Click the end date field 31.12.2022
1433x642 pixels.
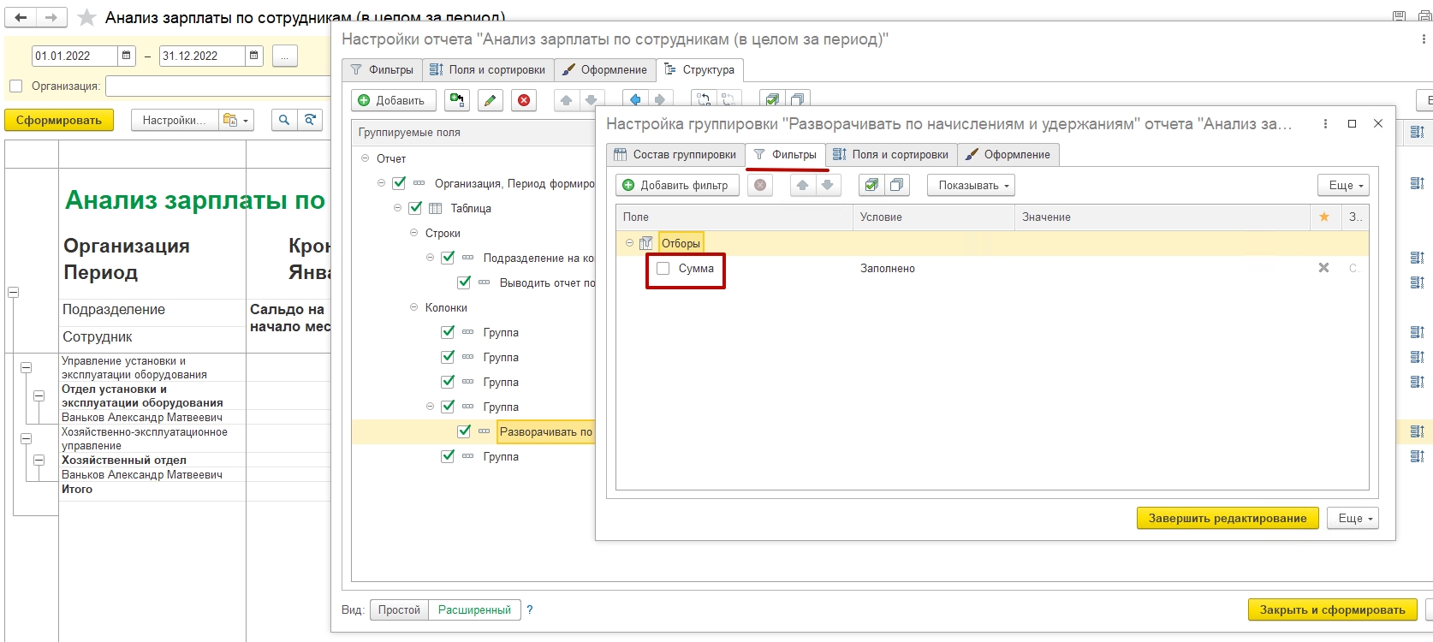201,56
